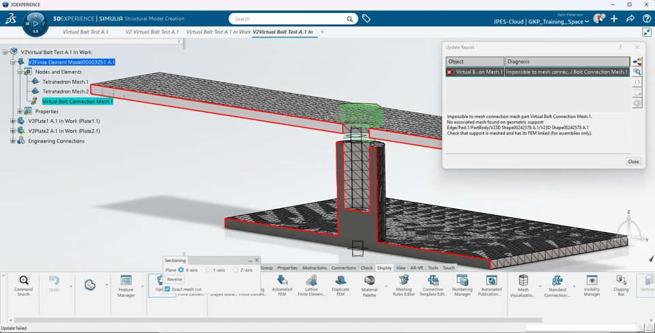The width and height of the screenshot is (655, 333).
Task: Select Z-axis plane radio button
Action: click(x=235, y=270)
